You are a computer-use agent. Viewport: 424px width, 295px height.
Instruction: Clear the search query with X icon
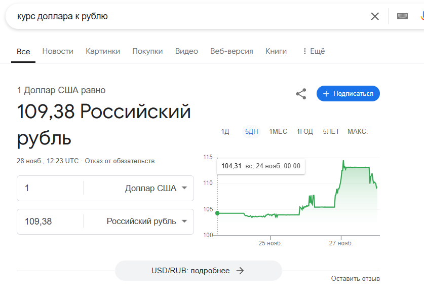point(375,16)
